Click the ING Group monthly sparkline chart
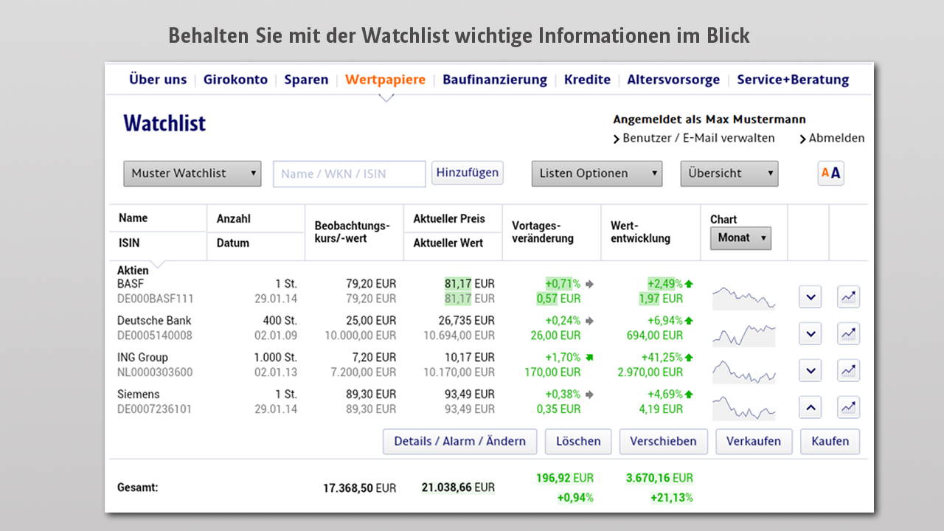944x531 pixels. 743,370
